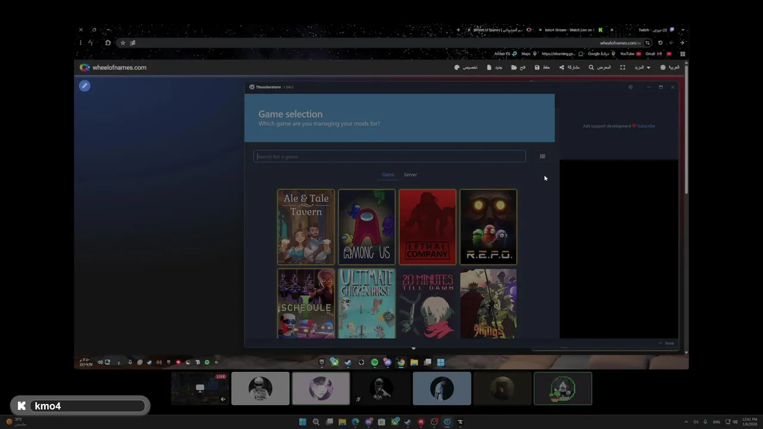The image size is (763, 429).
Task: Select the LIVE screen-share tile
Action: (200, 388)
